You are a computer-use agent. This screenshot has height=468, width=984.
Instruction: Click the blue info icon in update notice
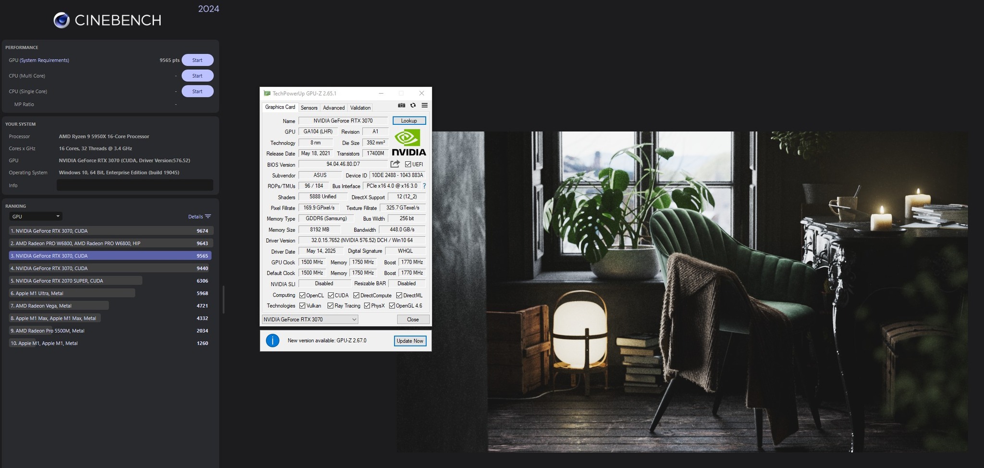coord(272,341)
